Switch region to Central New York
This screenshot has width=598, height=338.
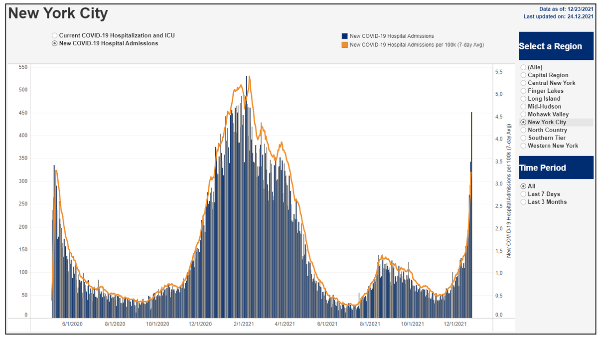coord(523,83)
